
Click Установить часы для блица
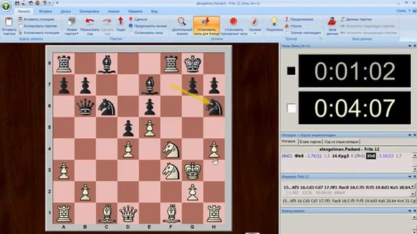point(207,26)
